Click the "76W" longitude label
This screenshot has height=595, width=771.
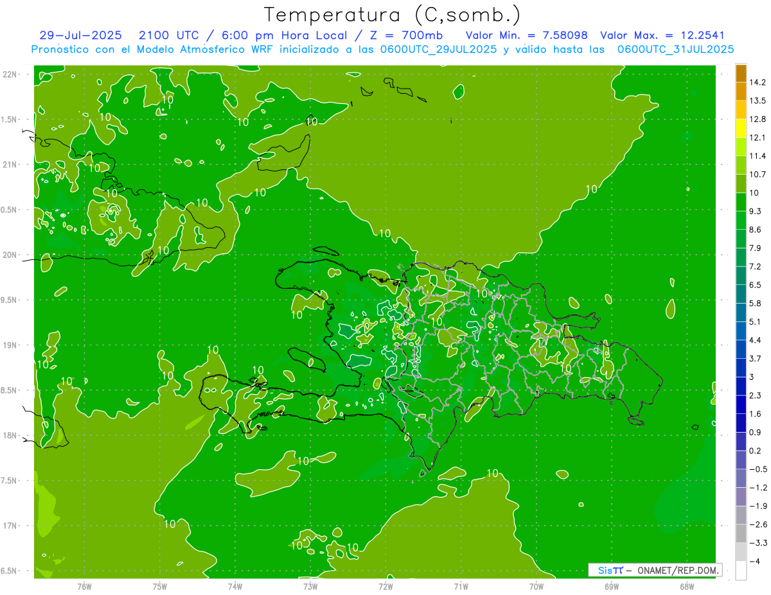coord(84,586)
